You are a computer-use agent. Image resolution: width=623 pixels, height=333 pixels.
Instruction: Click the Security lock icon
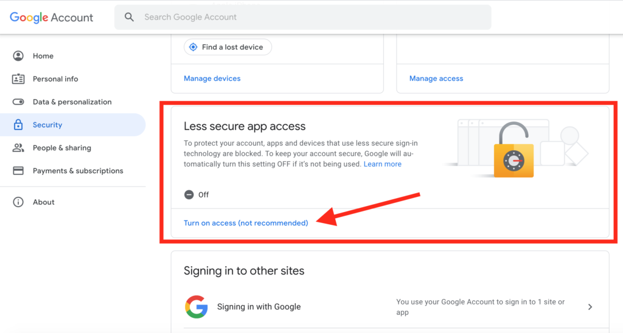point(18,125)
